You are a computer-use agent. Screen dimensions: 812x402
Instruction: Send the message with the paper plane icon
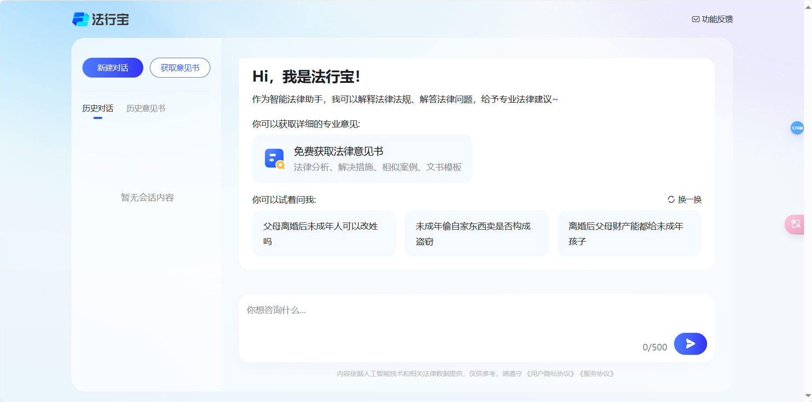[x=690, y=344]
